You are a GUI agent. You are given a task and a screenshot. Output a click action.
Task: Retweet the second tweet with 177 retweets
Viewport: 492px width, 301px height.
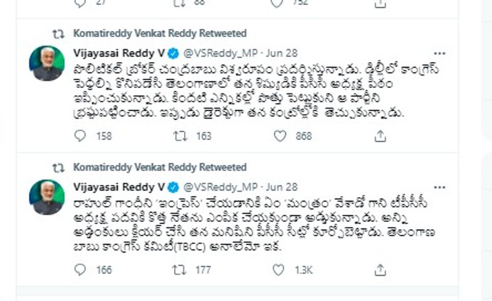point(180,270)
